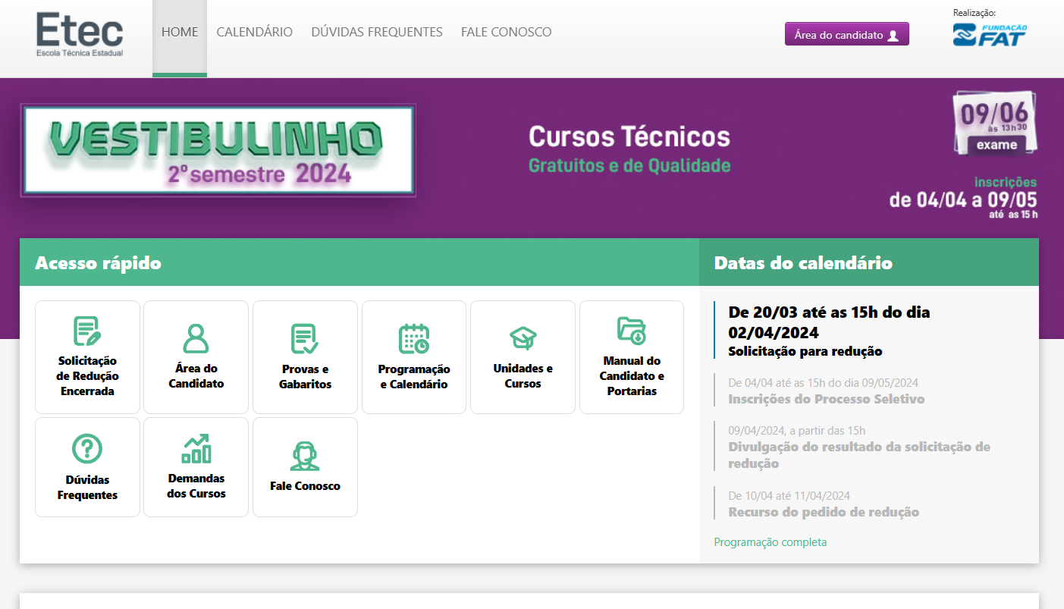Screen dimensions: 1064x609
Task: Open DÚVIDAS FREQUENTES in the navigation bar
Action: click(x=377, y=33)
